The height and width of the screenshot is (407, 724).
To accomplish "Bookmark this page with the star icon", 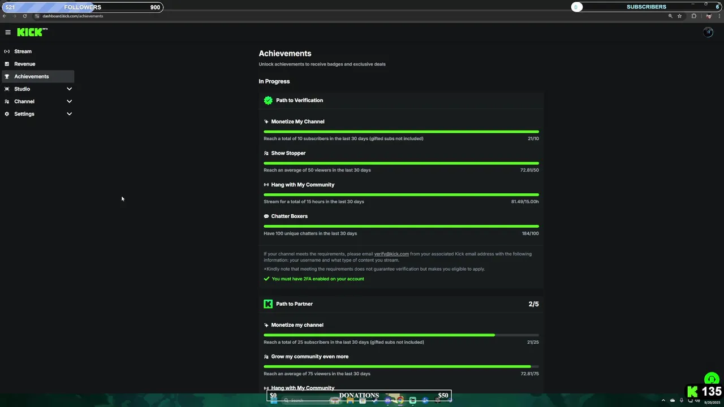I will (679, 16).
